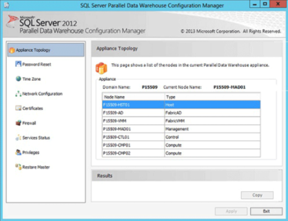This screenshot has height=221, width=288.
Task: Click the Password Reset icon
Action: tap(18, 64)
